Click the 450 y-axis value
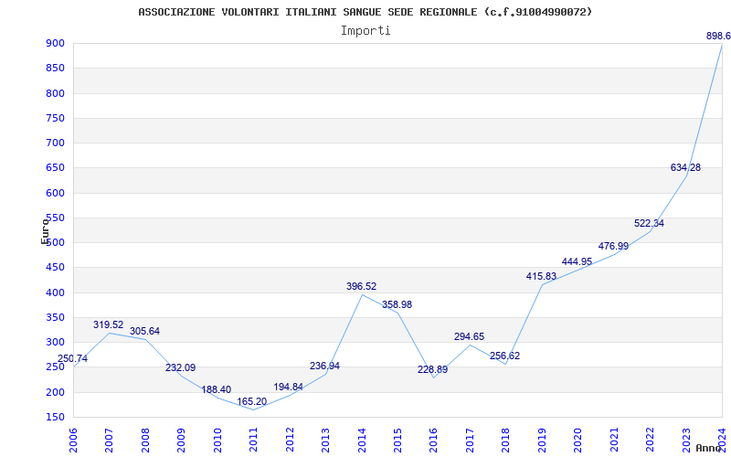This screenshot has width=731, height=457. coord(55,268)
